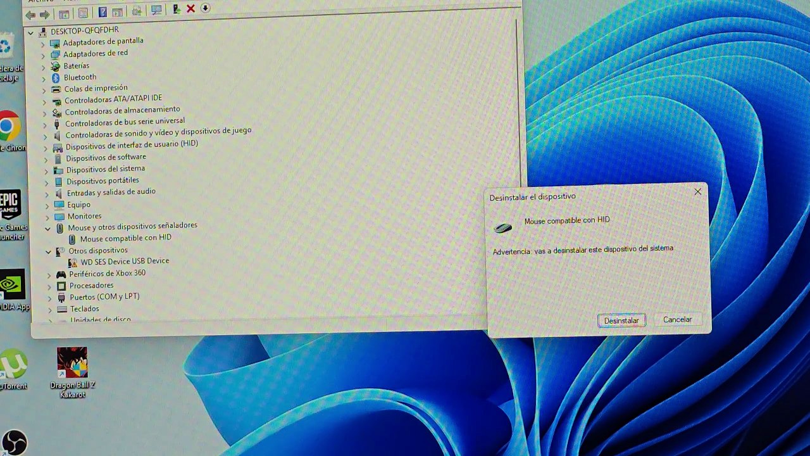Select WD SES Device USB Device
Screen dimensions: 810x456
(x=125, y=261)
